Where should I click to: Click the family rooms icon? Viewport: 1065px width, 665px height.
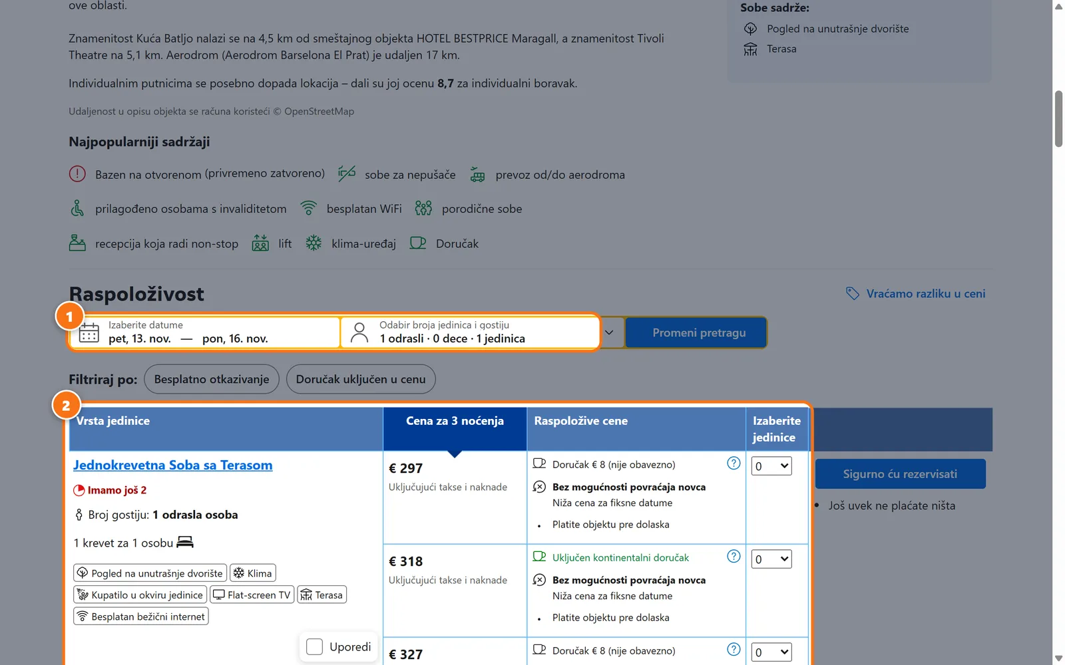(423, 208)
